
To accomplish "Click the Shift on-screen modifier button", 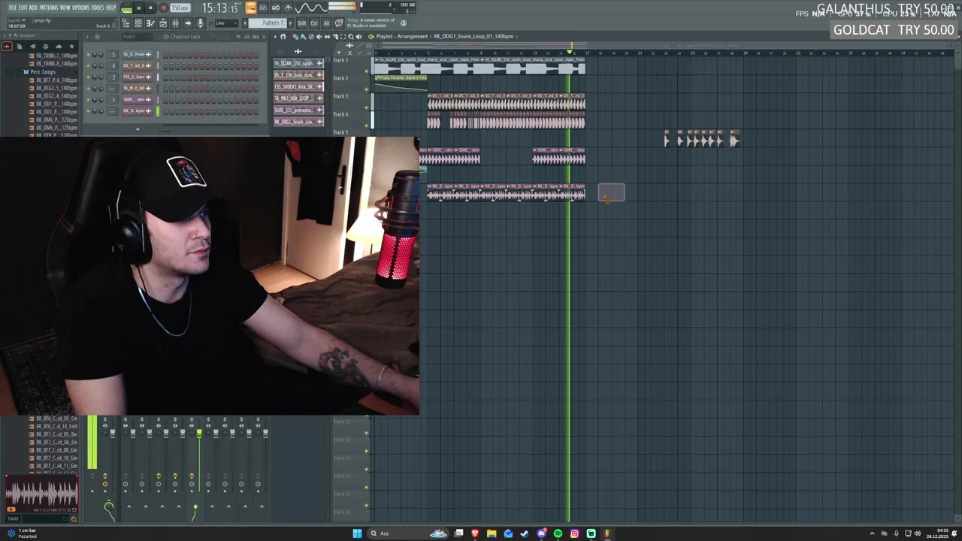I will (x=301, y=23).
